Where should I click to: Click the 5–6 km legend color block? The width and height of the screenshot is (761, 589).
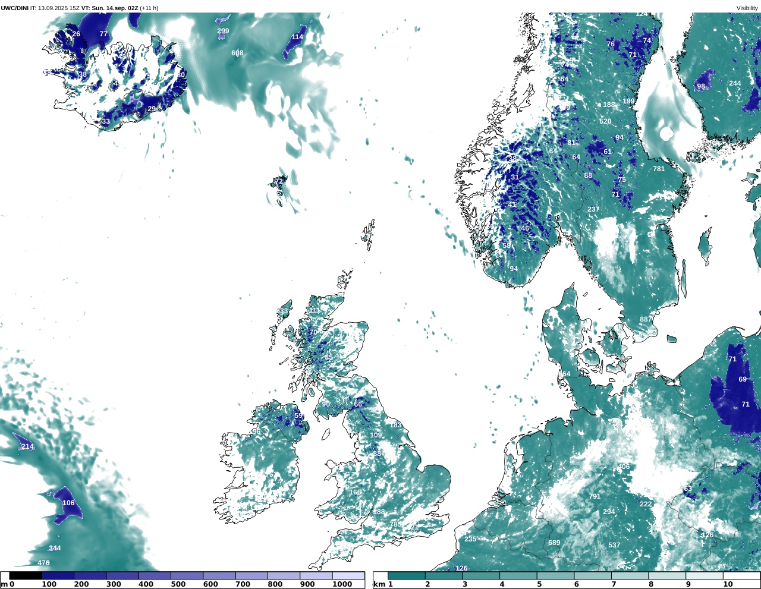point(555,575)
